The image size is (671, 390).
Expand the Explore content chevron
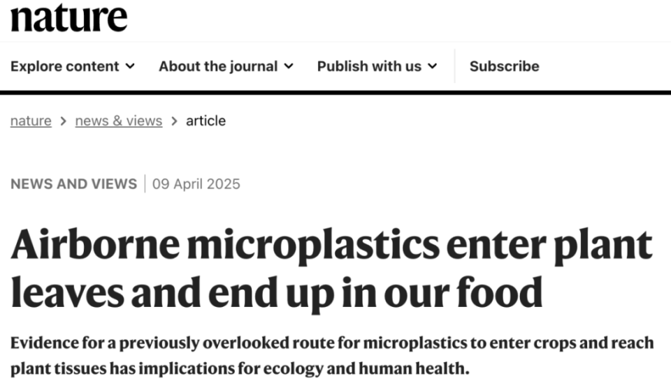coord(130,66)
